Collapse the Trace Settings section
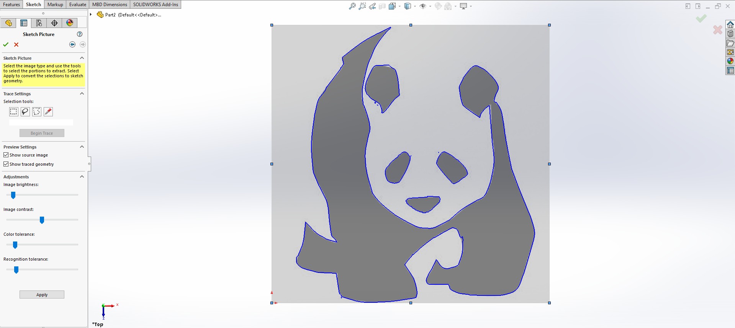Image resolution: width=735 pixels, height=328 pixels. [82, 94]
